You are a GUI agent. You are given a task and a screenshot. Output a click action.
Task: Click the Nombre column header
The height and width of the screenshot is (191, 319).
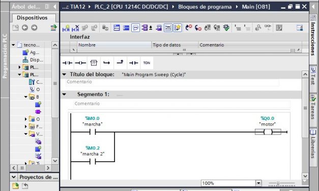point(114,45)
